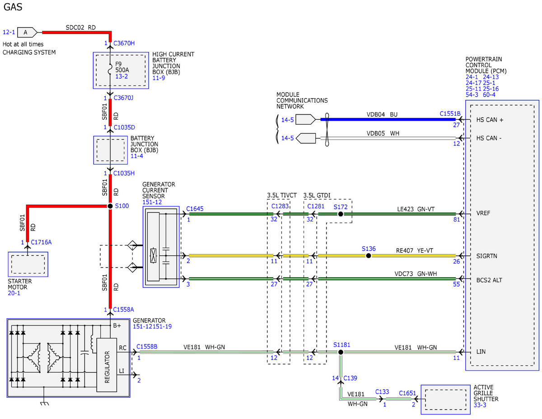Viewport: 542px width, 419px height.
Task: Open the 151-12 reference under Generator Current Sensor
Action: [152, 202]
